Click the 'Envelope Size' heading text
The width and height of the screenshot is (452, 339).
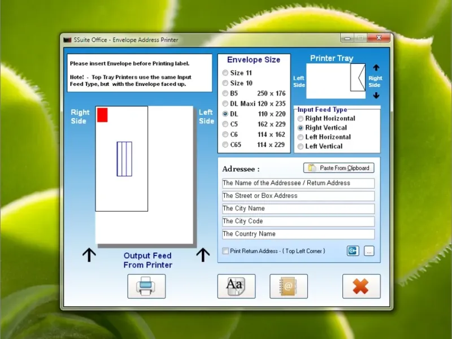coord(254,60)
